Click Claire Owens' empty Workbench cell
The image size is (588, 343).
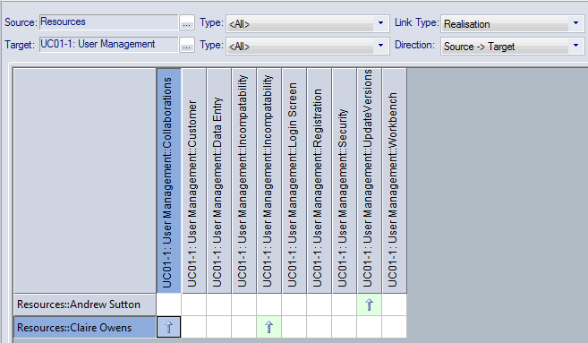pyautogui.click(x=395, y=327)
